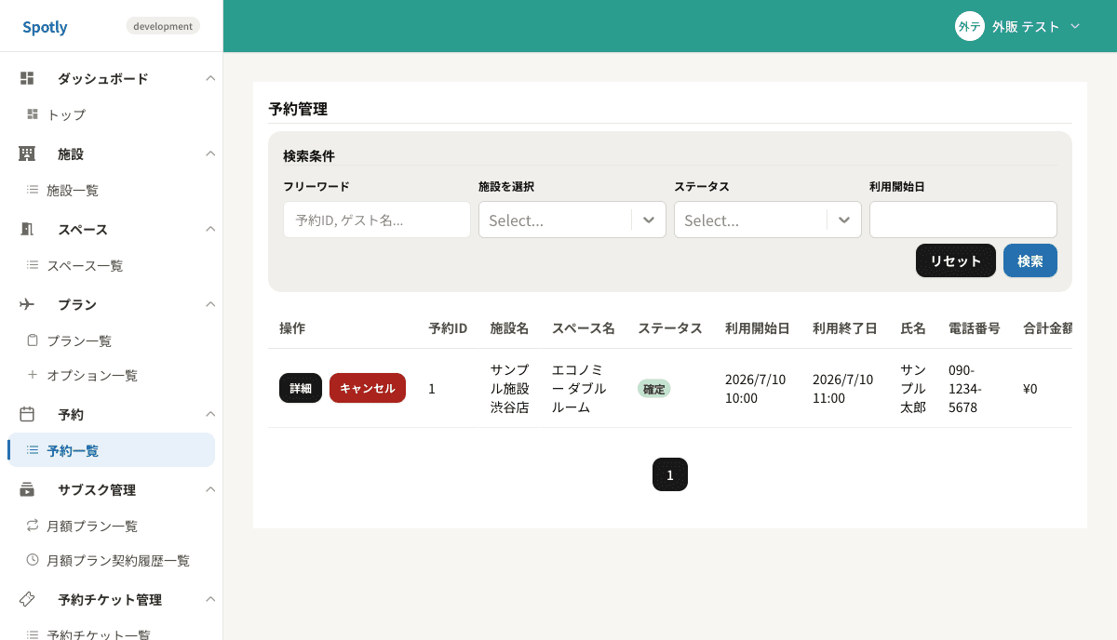Click the 検索 button
Screen dimensions: 1117x640
point(1030,260)
